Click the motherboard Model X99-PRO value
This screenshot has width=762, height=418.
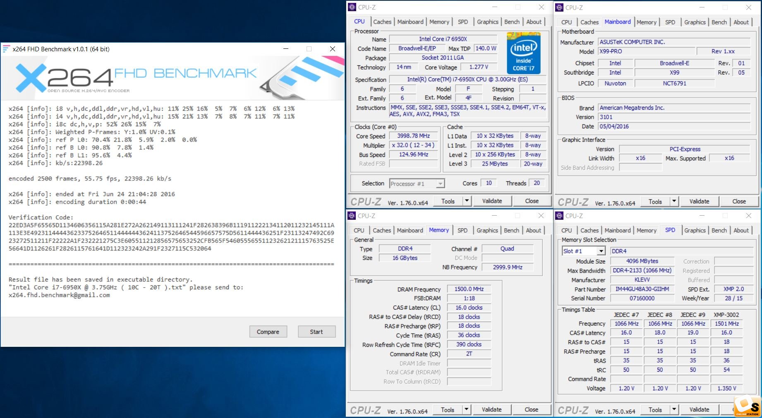(646, 52)
